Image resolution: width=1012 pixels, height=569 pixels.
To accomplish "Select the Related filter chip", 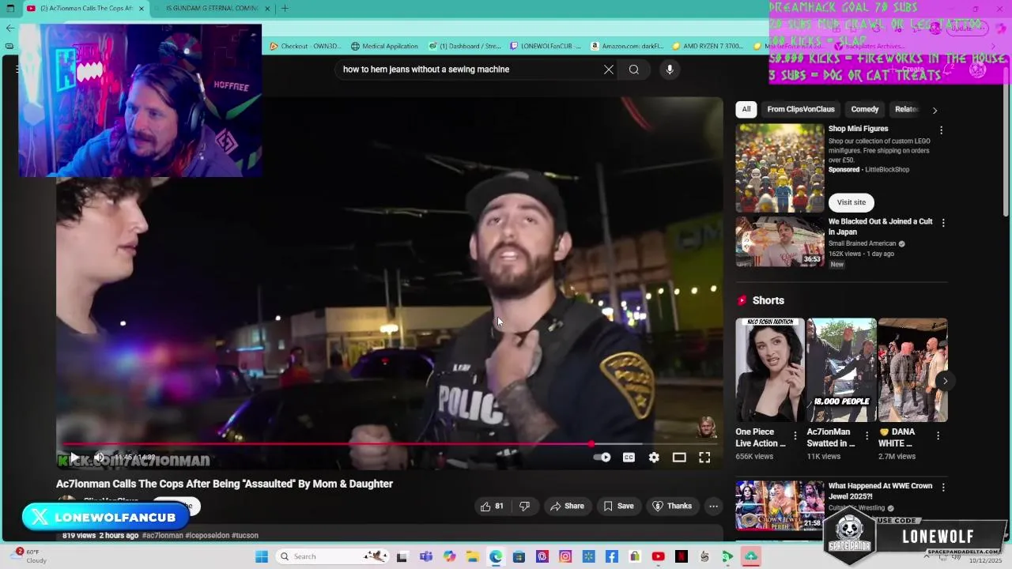I will tap(906, 110).
